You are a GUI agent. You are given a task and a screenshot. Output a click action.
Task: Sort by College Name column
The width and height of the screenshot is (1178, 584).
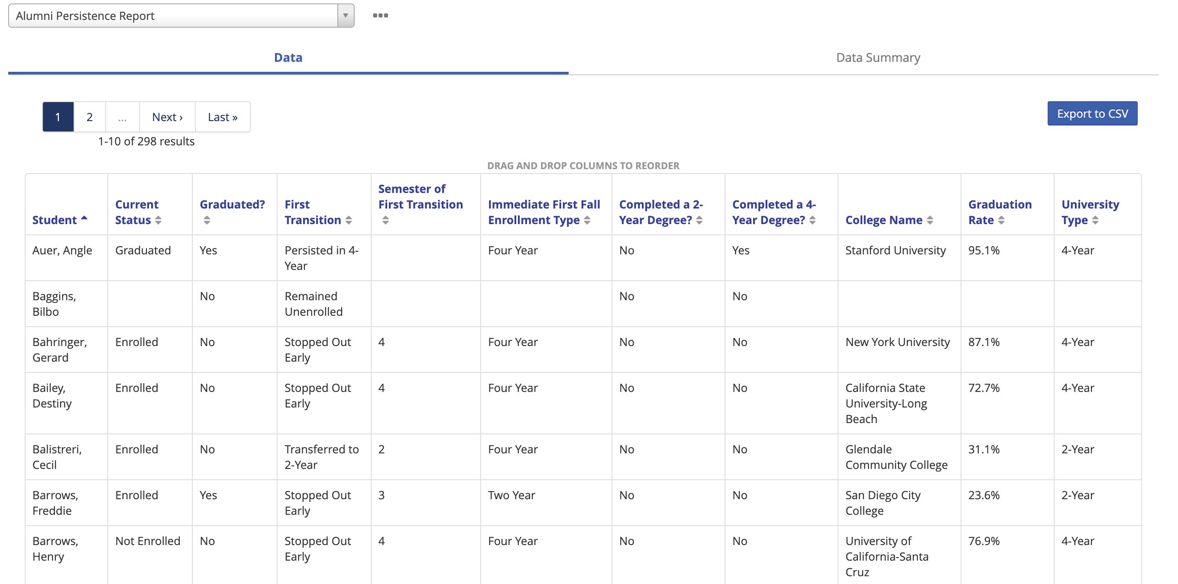point(930,220)
